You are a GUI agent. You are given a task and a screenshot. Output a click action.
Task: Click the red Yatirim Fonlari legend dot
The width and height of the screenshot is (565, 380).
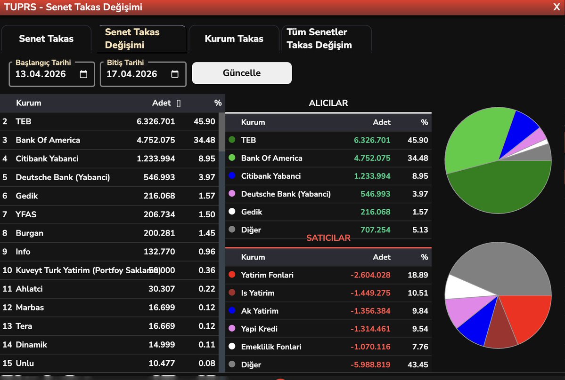[x=232, y=274]
